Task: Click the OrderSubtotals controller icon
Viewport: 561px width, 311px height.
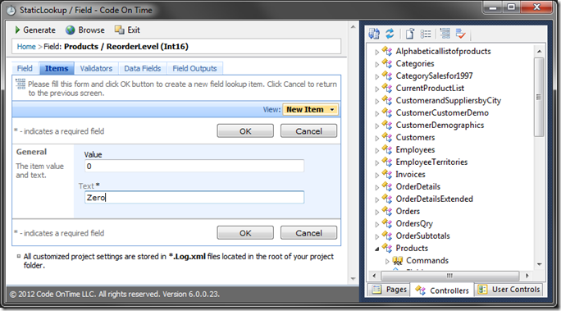Action: 387,236
